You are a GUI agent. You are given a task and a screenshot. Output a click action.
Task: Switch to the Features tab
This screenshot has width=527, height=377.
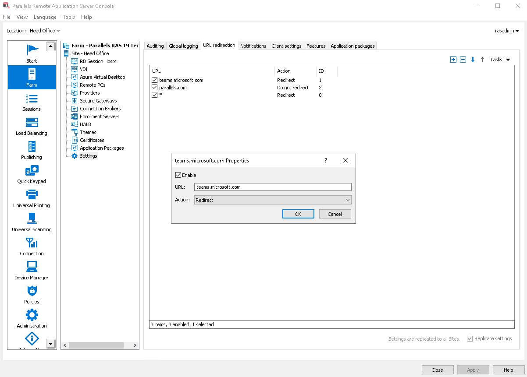click(x=316, y=46)
